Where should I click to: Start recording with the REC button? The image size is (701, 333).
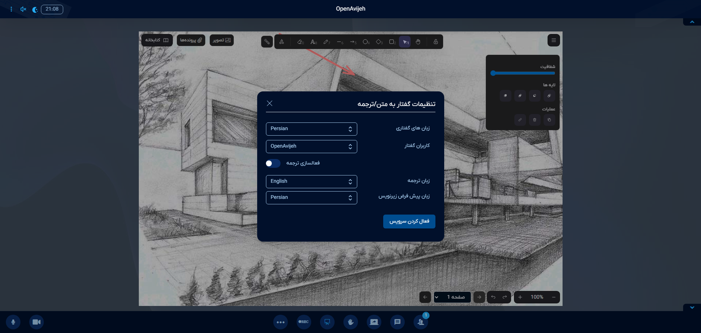pyautogui.click(x=304, y=322)
